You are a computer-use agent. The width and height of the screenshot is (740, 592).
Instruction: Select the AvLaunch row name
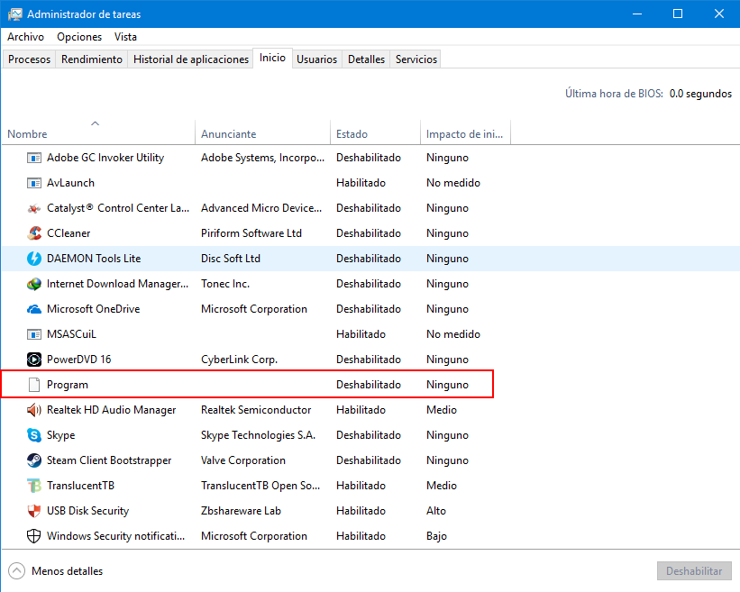click(x=70, y=183)
